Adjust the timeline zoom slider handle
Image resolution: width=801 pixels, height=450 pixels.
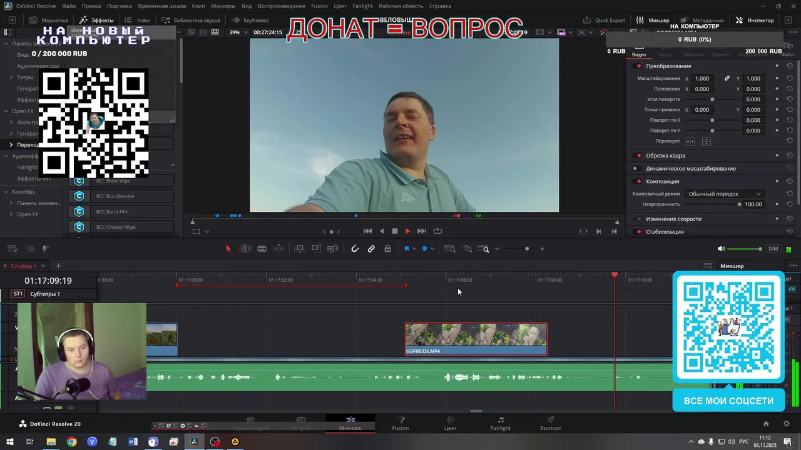[x=527, y=249]
